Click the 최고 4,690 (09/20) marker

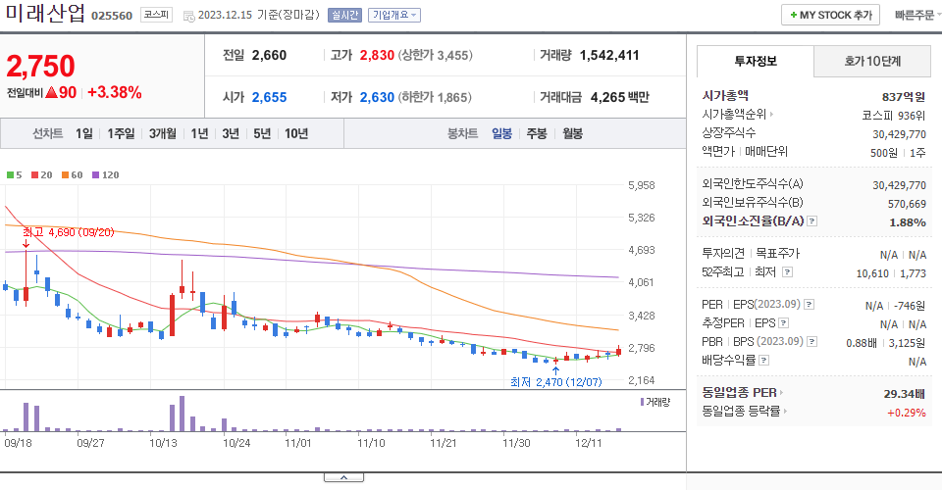68,232
